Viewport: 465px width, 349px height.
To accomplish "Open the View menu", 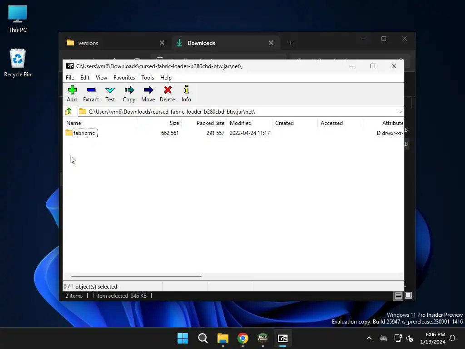I will pos(101,77).
